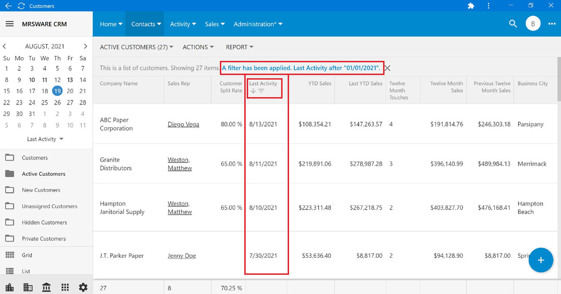Sort by Sales Rep column header

[x=178, y=84]
